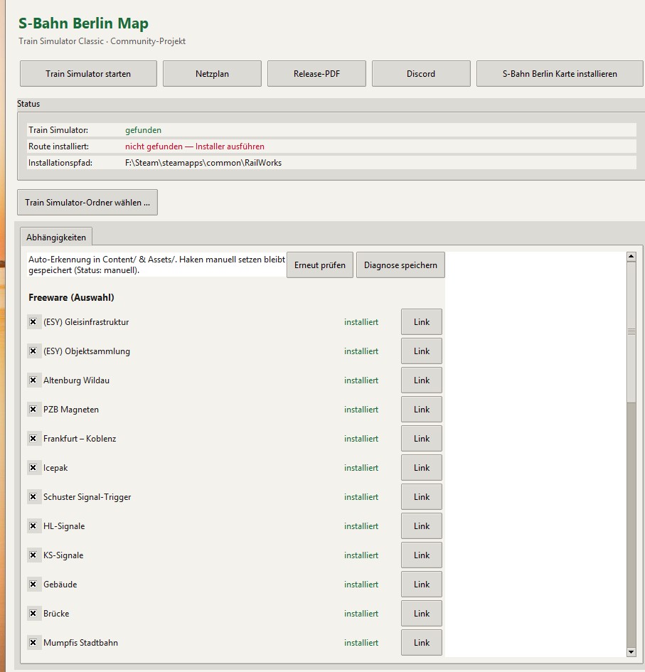Click the 'gefunden' Train Simulator status
The width and height of the screenshot is (645, 672).
[x=143, y=130]
